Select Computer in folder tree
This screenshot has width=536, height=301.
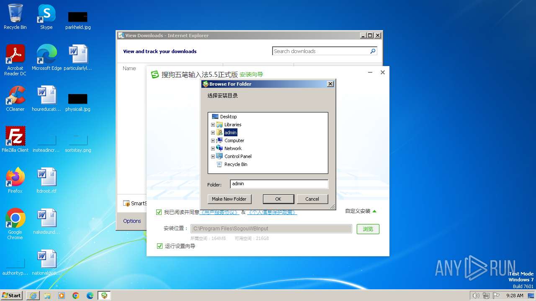click(234, 140)
